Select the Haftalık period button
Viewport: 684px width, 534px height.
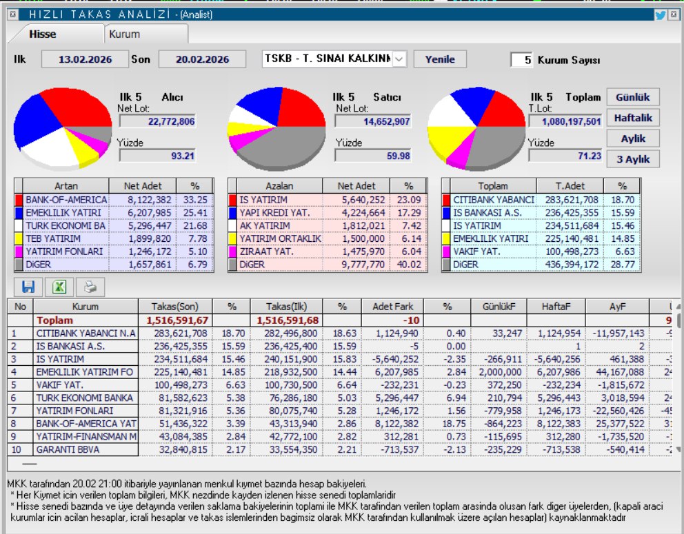click(x=632, y=118)
